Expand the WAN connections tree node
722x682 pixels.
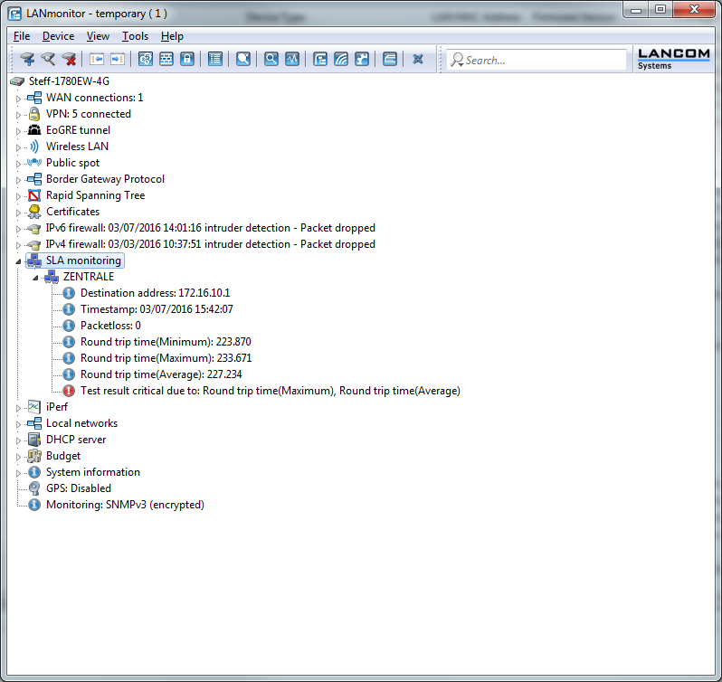point(19,98)
